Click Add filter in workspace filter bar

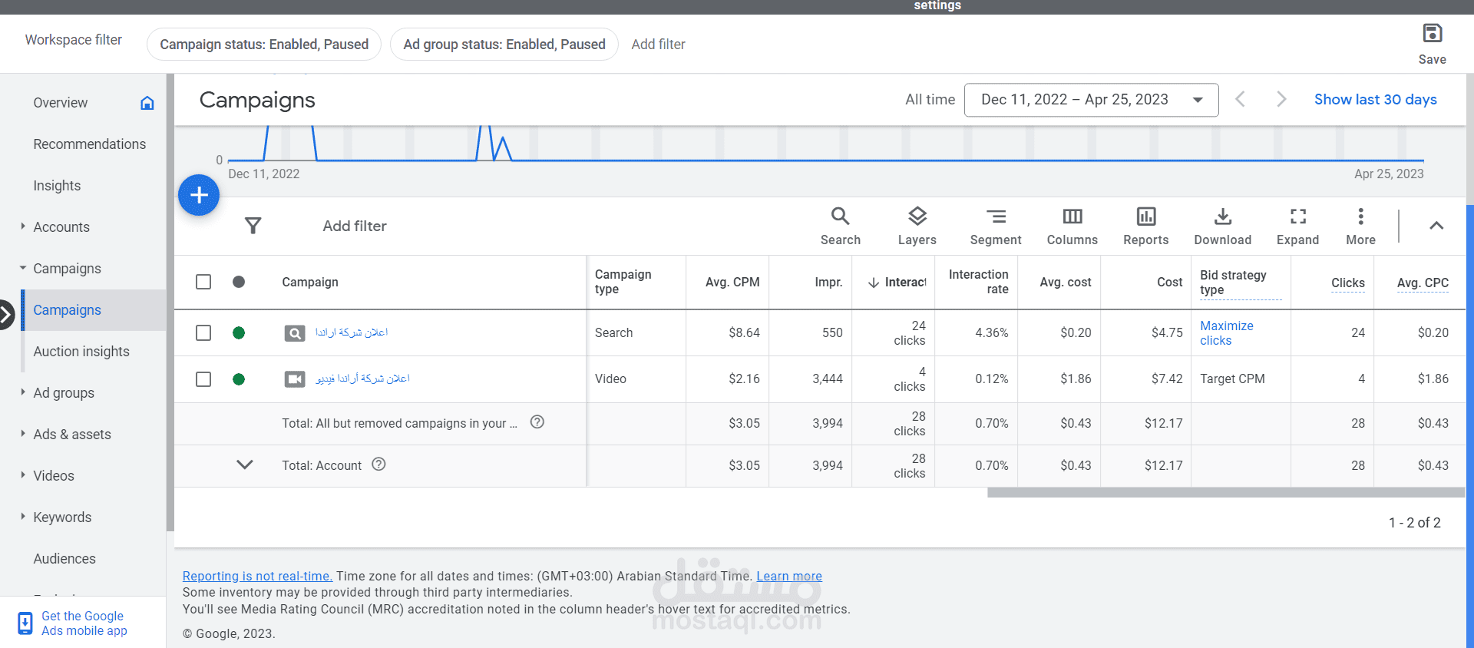658,45
